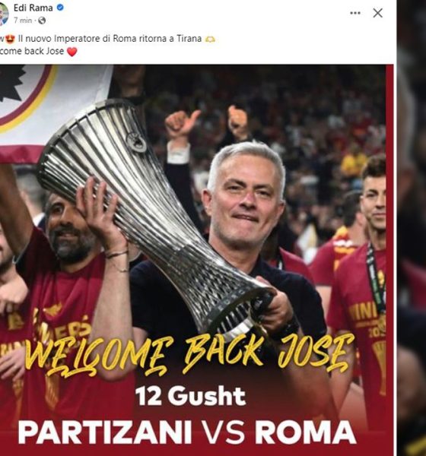
Task: Click the 'PARTIZANI VS ROMA' banner text
Action: pos(187,432)
